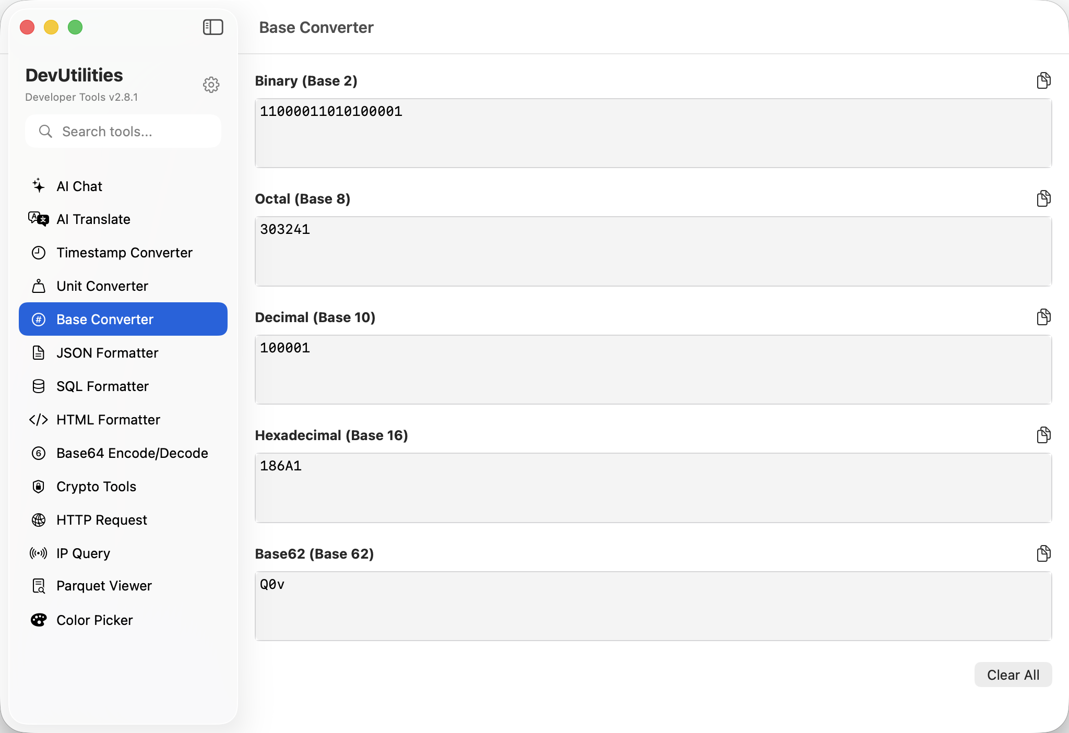Copy the Hexadecimal result
The height and width of the screenshot is (733, 1069).
(1043, 434)
